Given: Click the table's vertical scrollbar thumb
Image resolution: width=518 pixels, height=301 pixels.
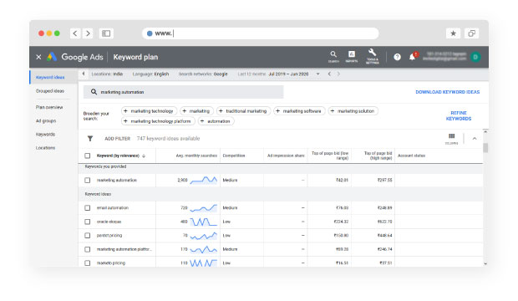Looking at the screenshot, I should tap(485, 148).
